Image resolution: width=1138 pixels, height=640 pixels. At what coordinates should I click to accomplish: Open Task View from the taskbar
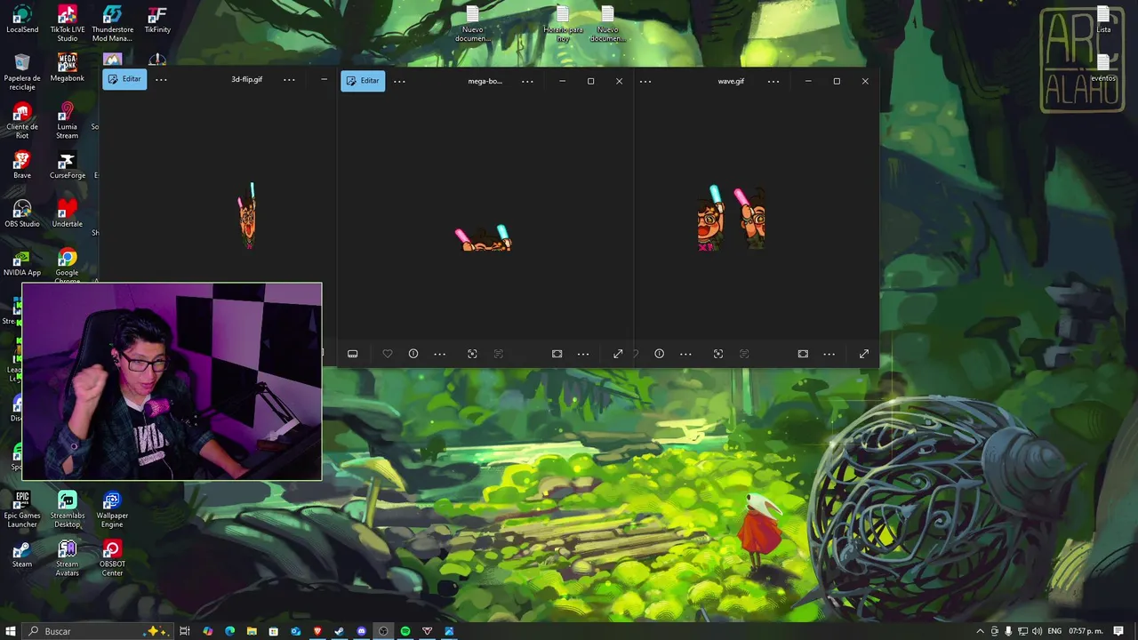[185, 631]
